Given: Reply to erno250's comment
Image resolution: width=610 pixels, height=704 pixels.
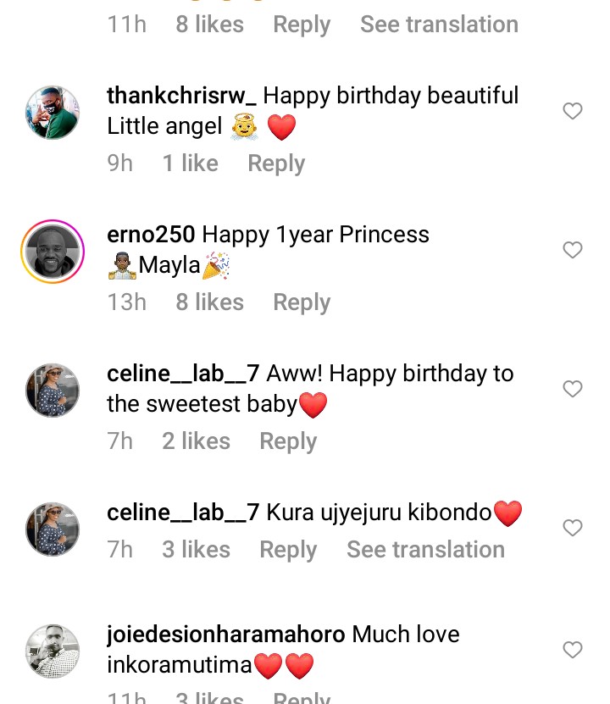Looking at the screenshot, I should pos(302,302).
